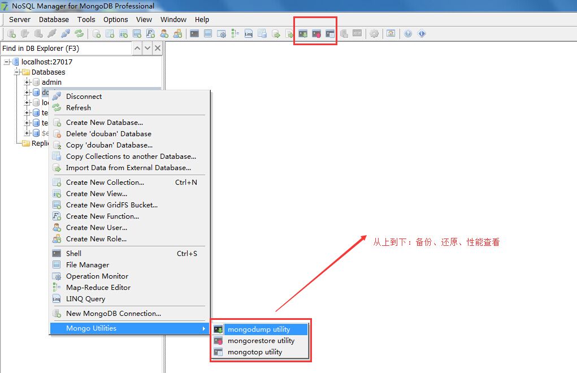Click the green Refresh arrows toolbar icon
The width and height of the screenshot is (577, 373).
(79, 34)
